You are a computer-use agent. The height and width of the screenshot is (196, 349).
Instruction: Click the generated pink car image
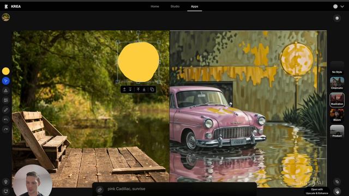tap(248, 108)
